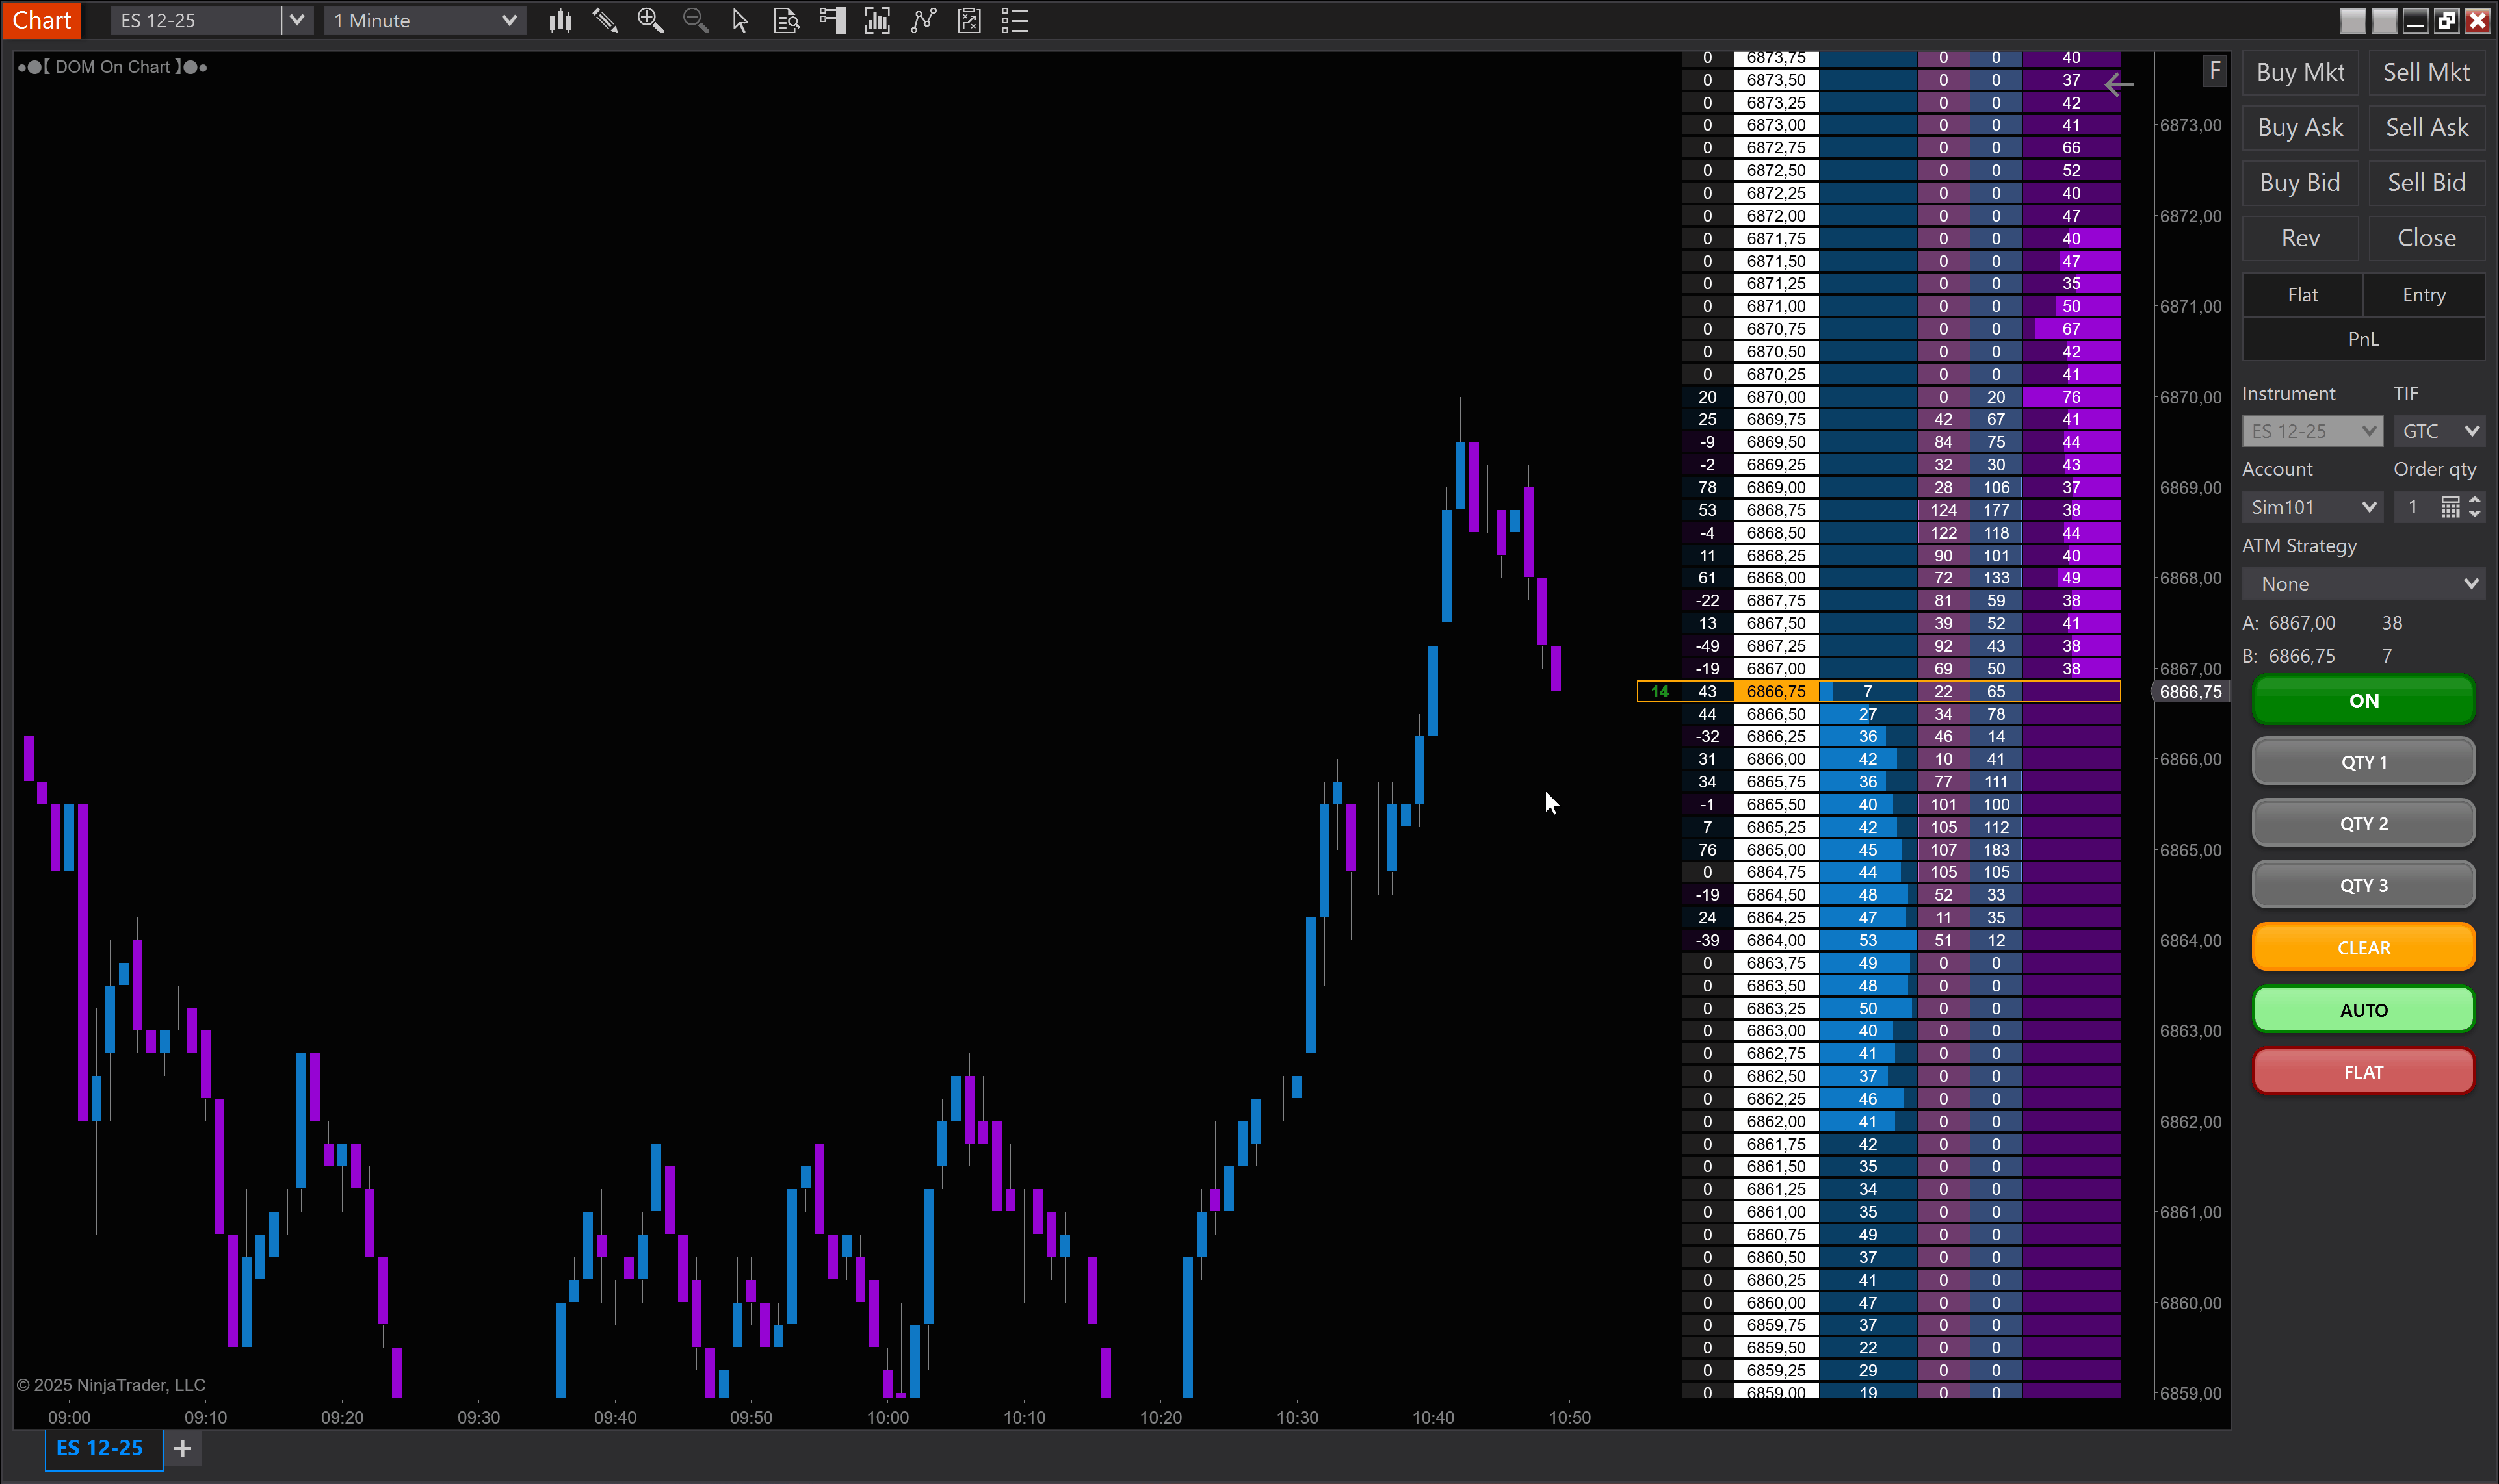The width and height of the screenshot is (2499, 1484).
Task: Open the properties list icon
Action: tap(1014, 21)
